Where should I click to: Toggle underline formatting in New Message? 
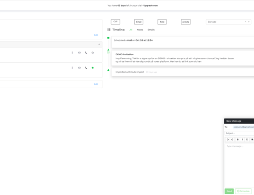pyautogui.click(x=247, y=139)
